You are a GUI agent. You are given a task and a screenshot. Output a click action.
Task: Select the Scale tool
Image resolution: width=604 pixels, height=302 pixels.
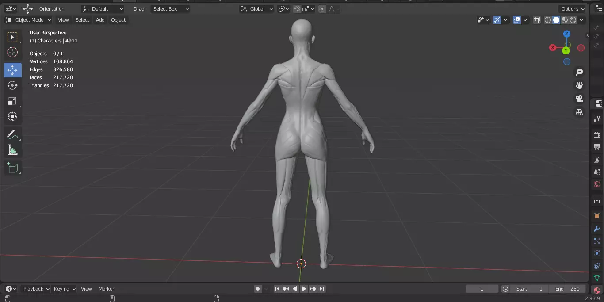[12, 101]
